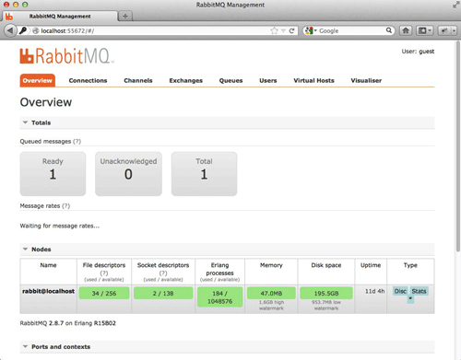Image resolution: width=461 pixels, height=360 pixels.
Task: Click the Memory column header
Action: tap(271, 265)
